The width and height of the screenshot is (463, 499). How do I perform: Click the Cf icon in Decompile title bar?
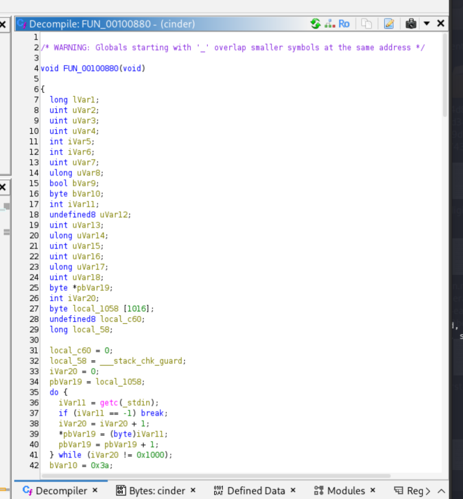pos(22,24)
